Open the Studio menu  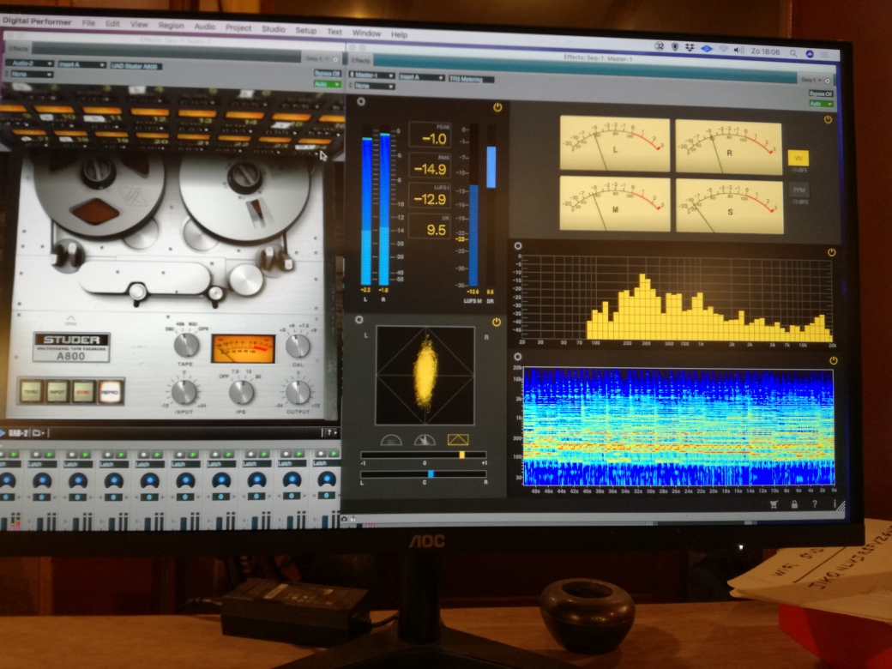(273, 28)
